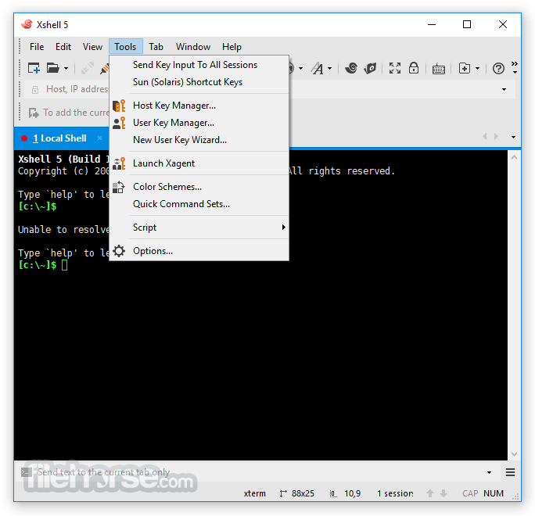Click the tab list dropdown arrow
535x516 pixels.
click(513, 137)
